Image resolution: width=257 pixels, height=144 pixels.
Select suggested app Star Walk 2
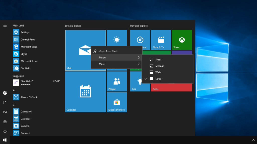click(x=36, y=82)
